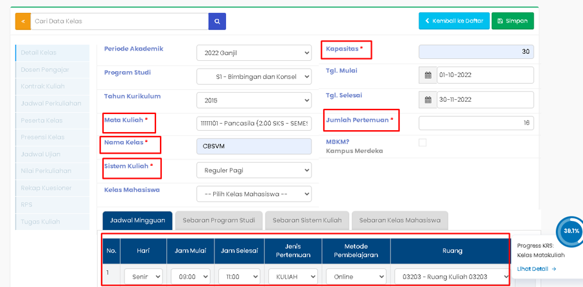Click the orange back arrow icon
This screenshot has height=287, width=583.
23,21
